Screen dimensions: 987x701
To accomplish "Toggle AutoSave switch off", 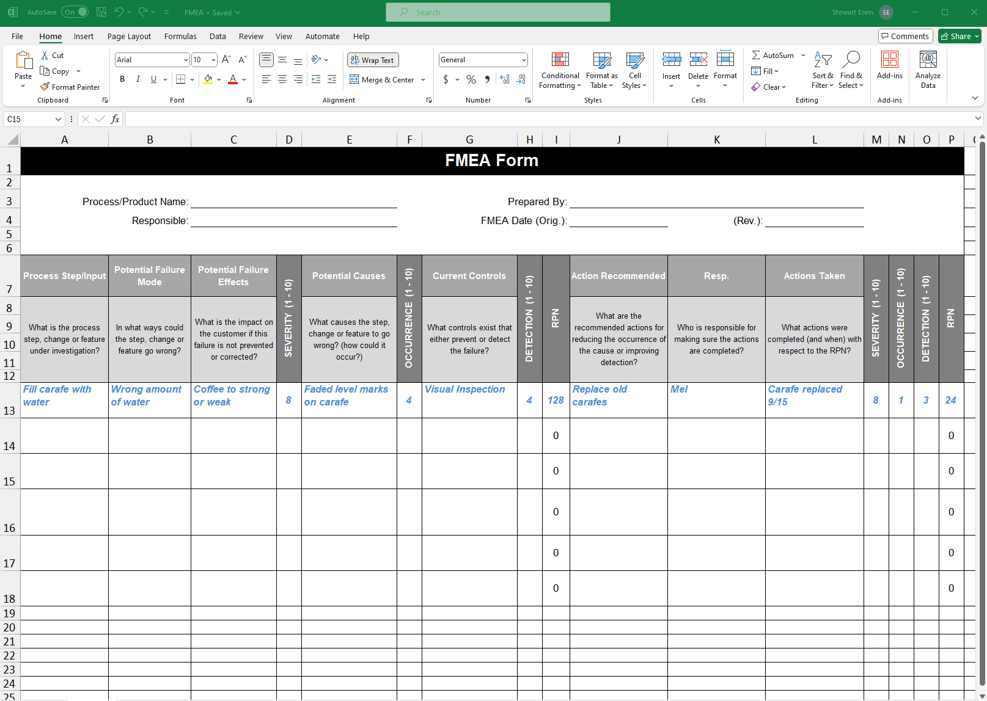I will [x=75, y=12].
